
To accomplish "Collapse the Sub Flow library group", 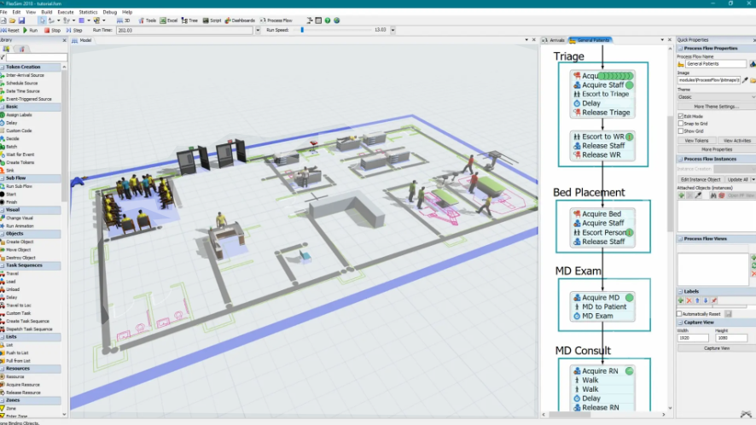I will tap(3, 178).
